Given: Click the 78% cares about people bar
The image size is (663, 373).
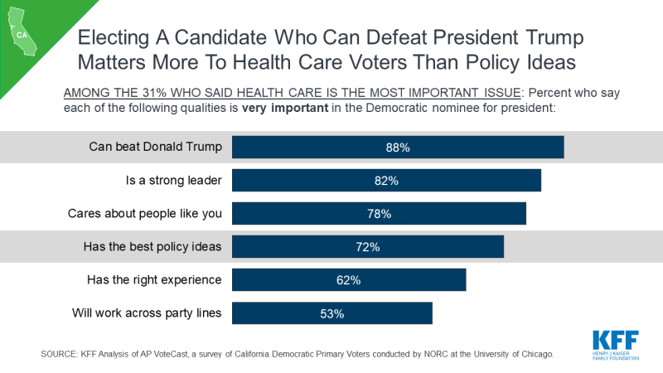Looking at the screenshot, I should pos(379,214).
